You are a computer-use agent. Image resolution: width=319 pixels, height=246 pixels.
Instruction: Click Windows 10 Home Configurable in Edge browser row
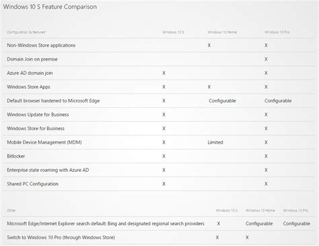pos(222,101)
